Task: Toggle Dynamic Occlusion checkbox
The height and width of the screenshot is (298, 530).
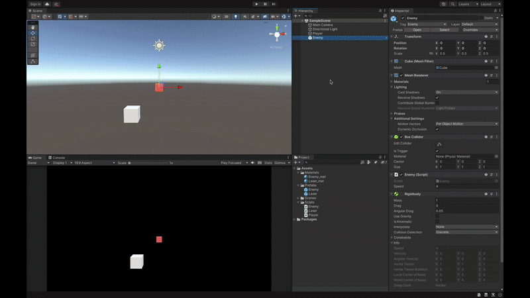Action: pos(437,129)
